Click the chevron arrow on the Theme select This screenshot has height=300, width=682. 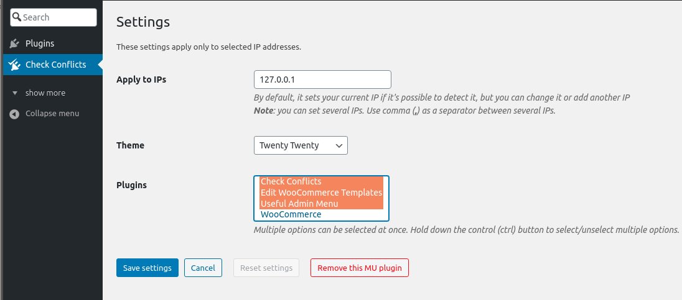coord(339,146)
